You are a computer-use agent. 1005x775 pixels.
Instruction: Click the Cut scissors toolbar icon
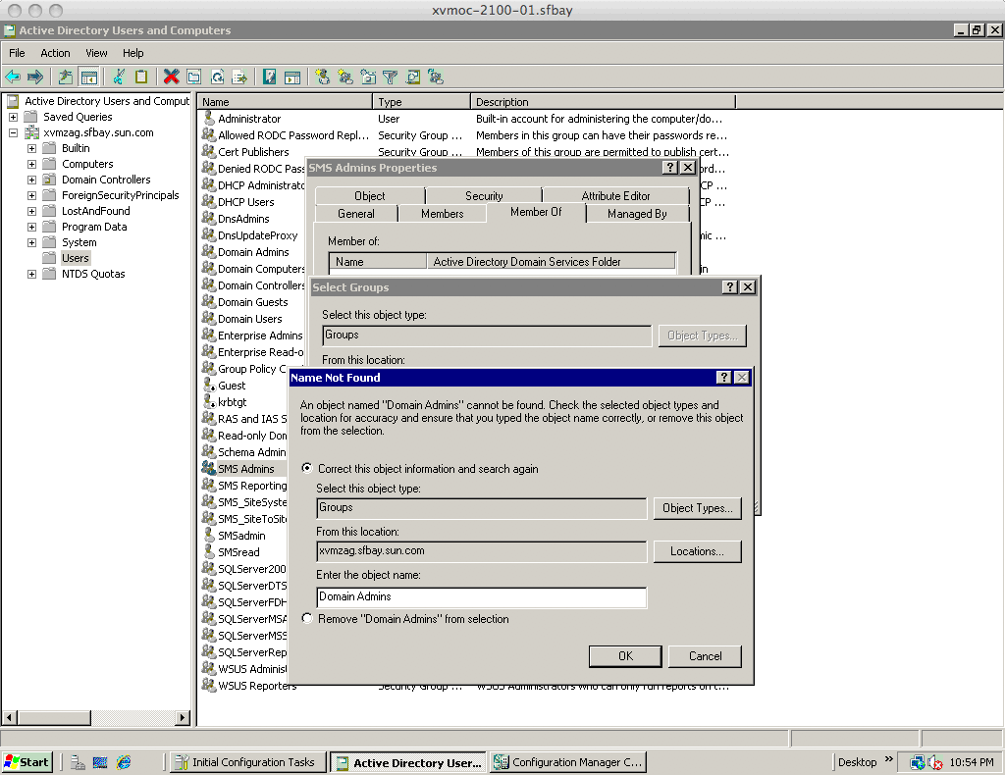point(119,77)
